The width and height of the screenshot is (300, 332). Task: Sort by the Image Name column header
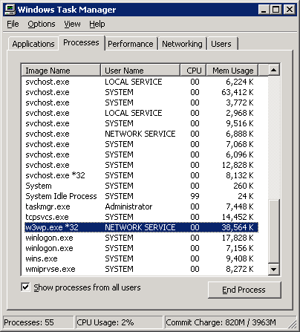tap(61, 71)
